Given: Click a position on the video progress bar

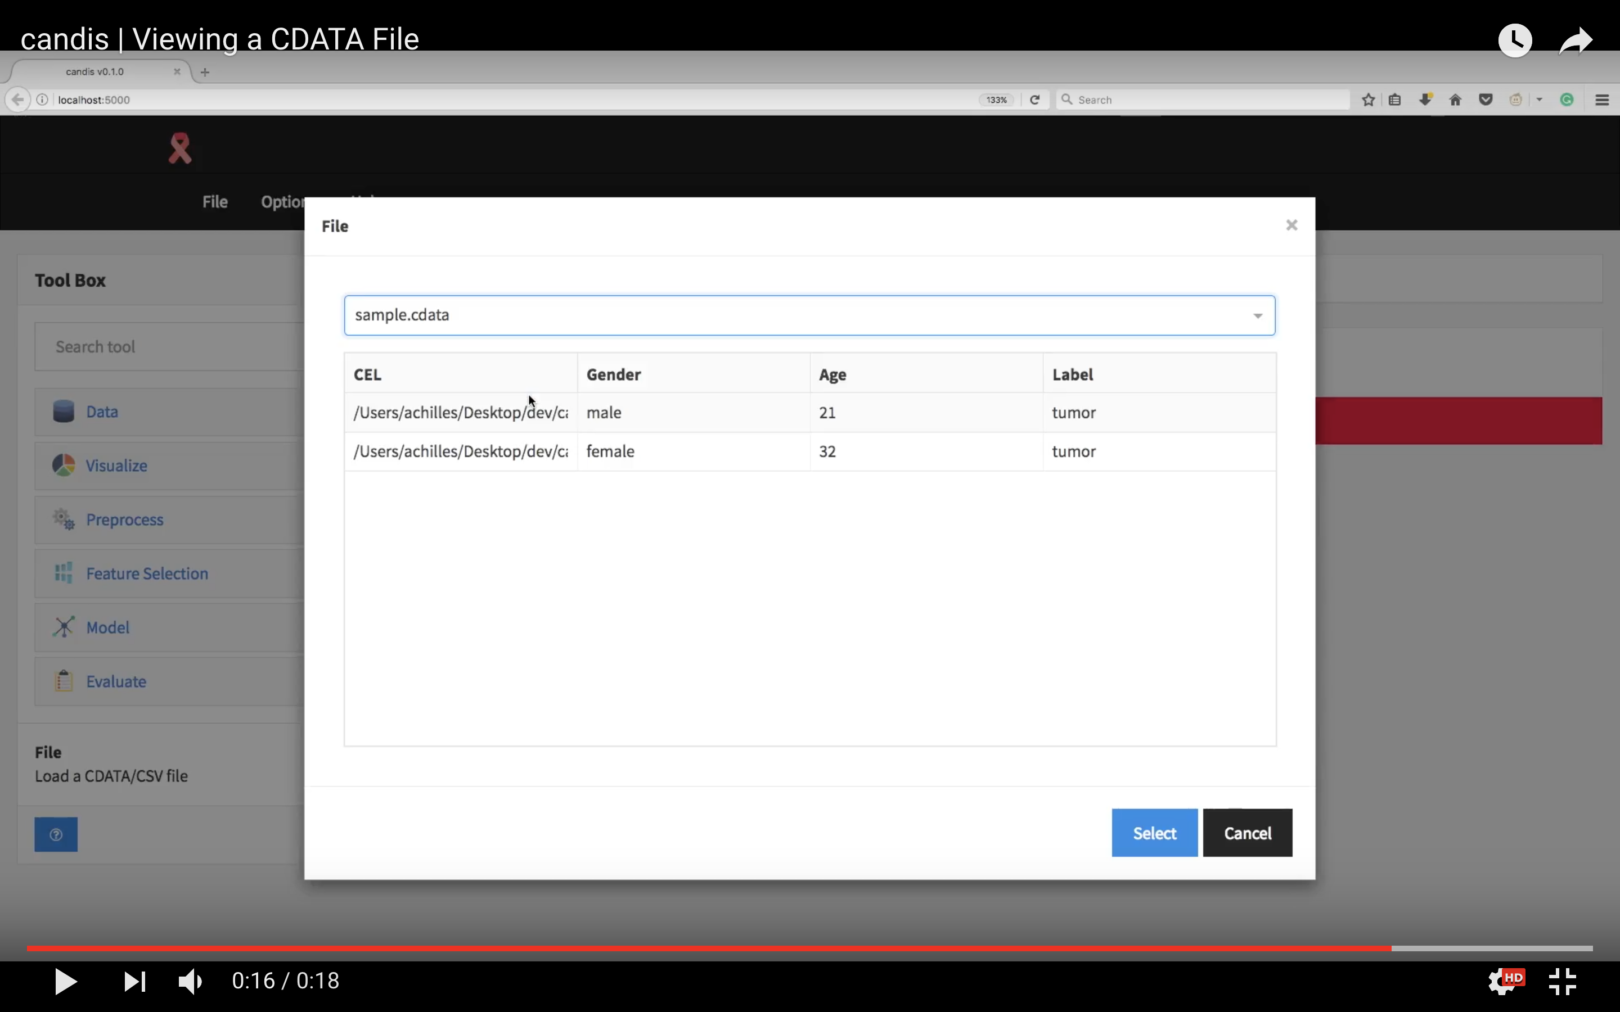Looking at the screenshot, I should point(803,947).
